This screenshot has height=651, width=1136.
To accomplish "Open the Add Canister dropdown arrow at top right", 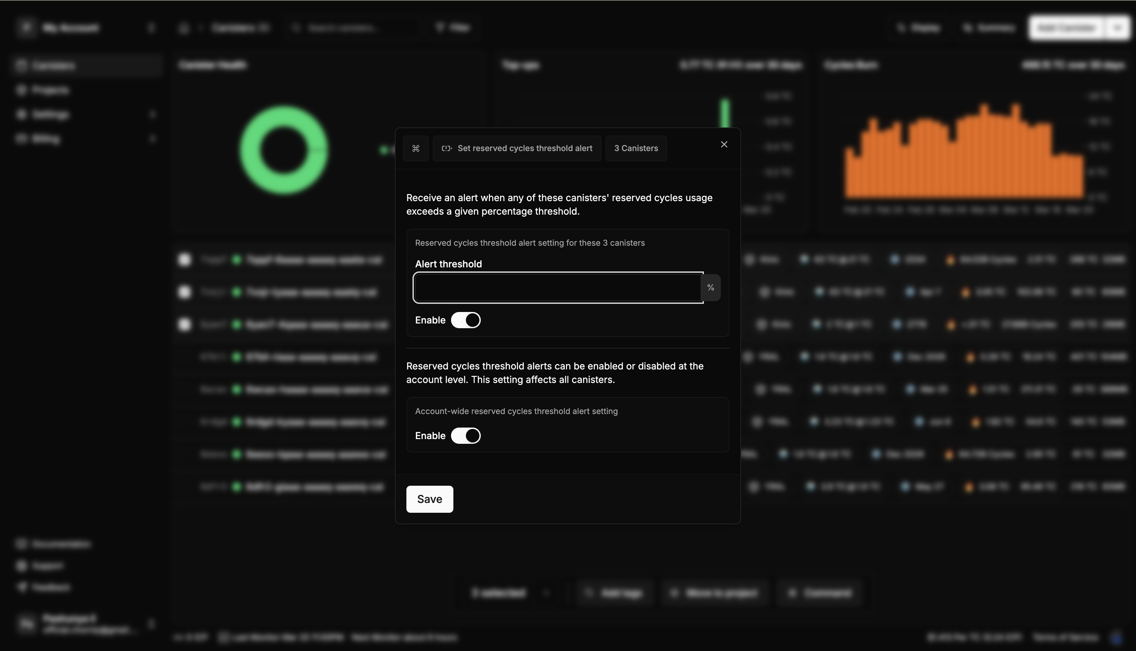I will coord(1117,27).
